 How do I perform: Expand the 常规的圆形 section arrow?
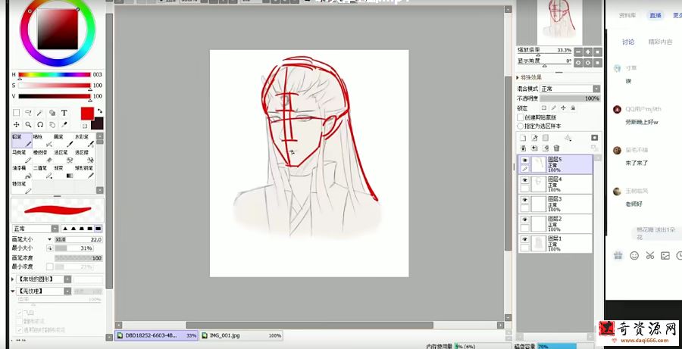point(13,279)
